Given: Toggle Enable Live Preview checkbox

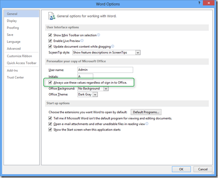Looking at the screenshot, I should [50, 41].
